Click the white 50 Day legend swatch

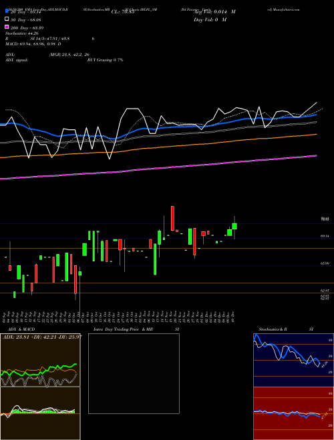(x=7, y=19)
